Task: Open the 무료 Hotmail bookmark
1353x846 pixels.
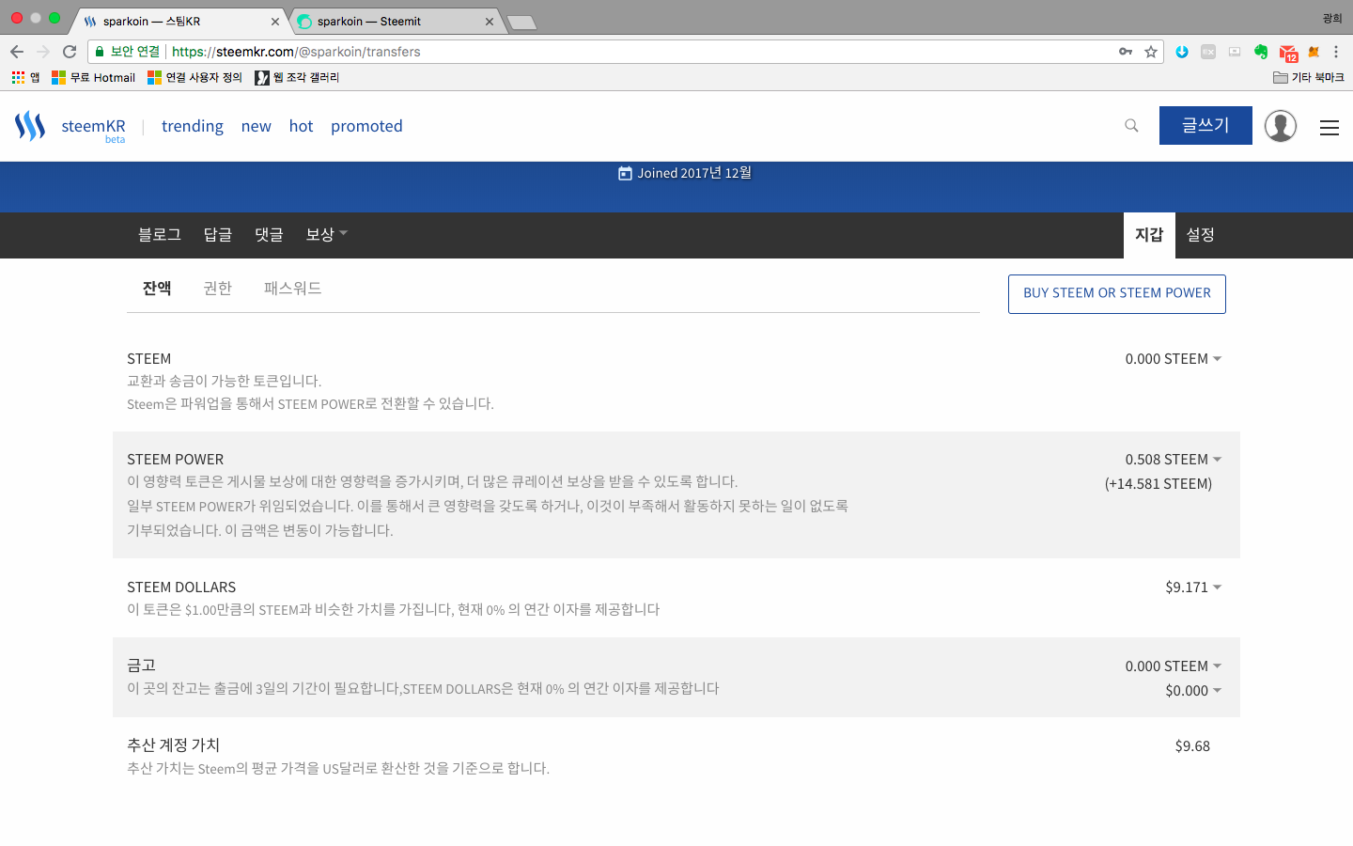Action: point(93,77)
